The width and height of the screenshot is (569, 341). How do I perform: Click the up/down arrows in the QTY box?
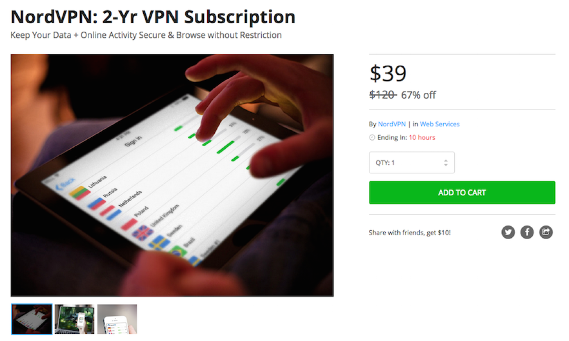[x=446, y=162]
